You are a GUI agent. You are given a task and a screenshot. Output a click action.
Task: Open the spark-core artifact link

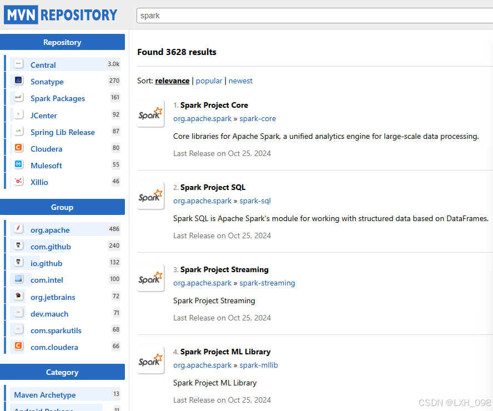tap(258, 118)
